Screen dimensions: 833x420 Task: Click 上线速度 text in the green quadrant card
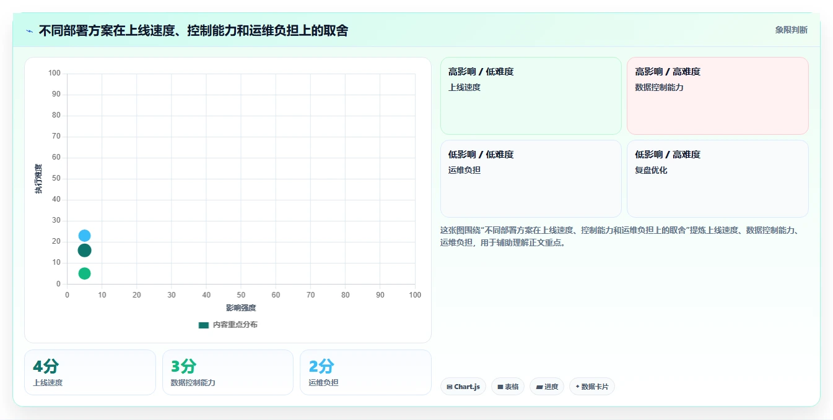464,87
